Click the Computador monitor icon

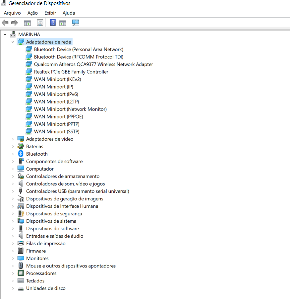(21, 169)
